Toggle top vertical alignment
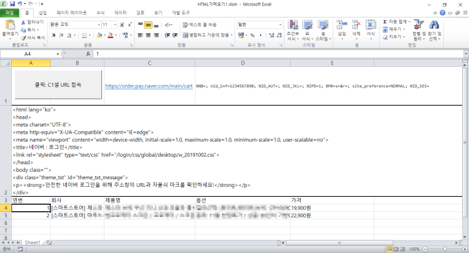Image resolution: width=469 pixels, height=253 pixels. [140, 25]
